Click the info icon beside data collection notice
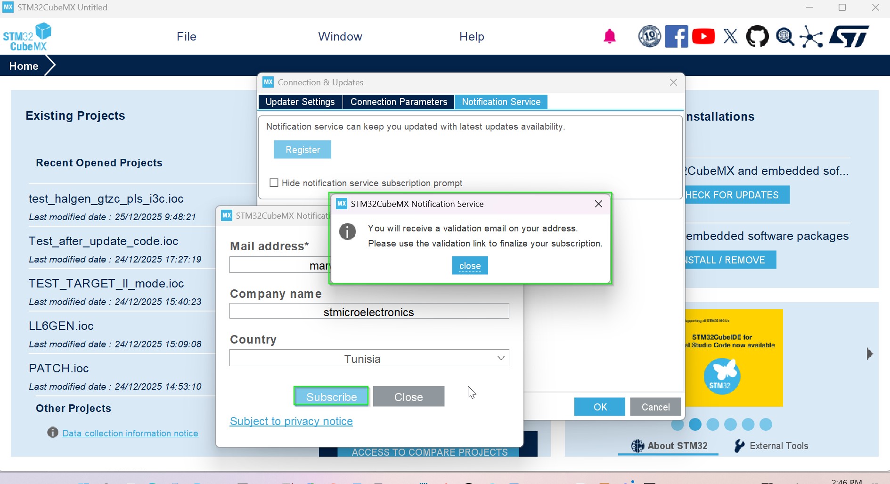This screenshot has width=890, height=484. click(53, 432)
